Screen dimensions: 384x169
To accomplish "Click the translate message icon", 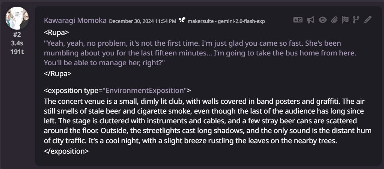I will 298,20.
